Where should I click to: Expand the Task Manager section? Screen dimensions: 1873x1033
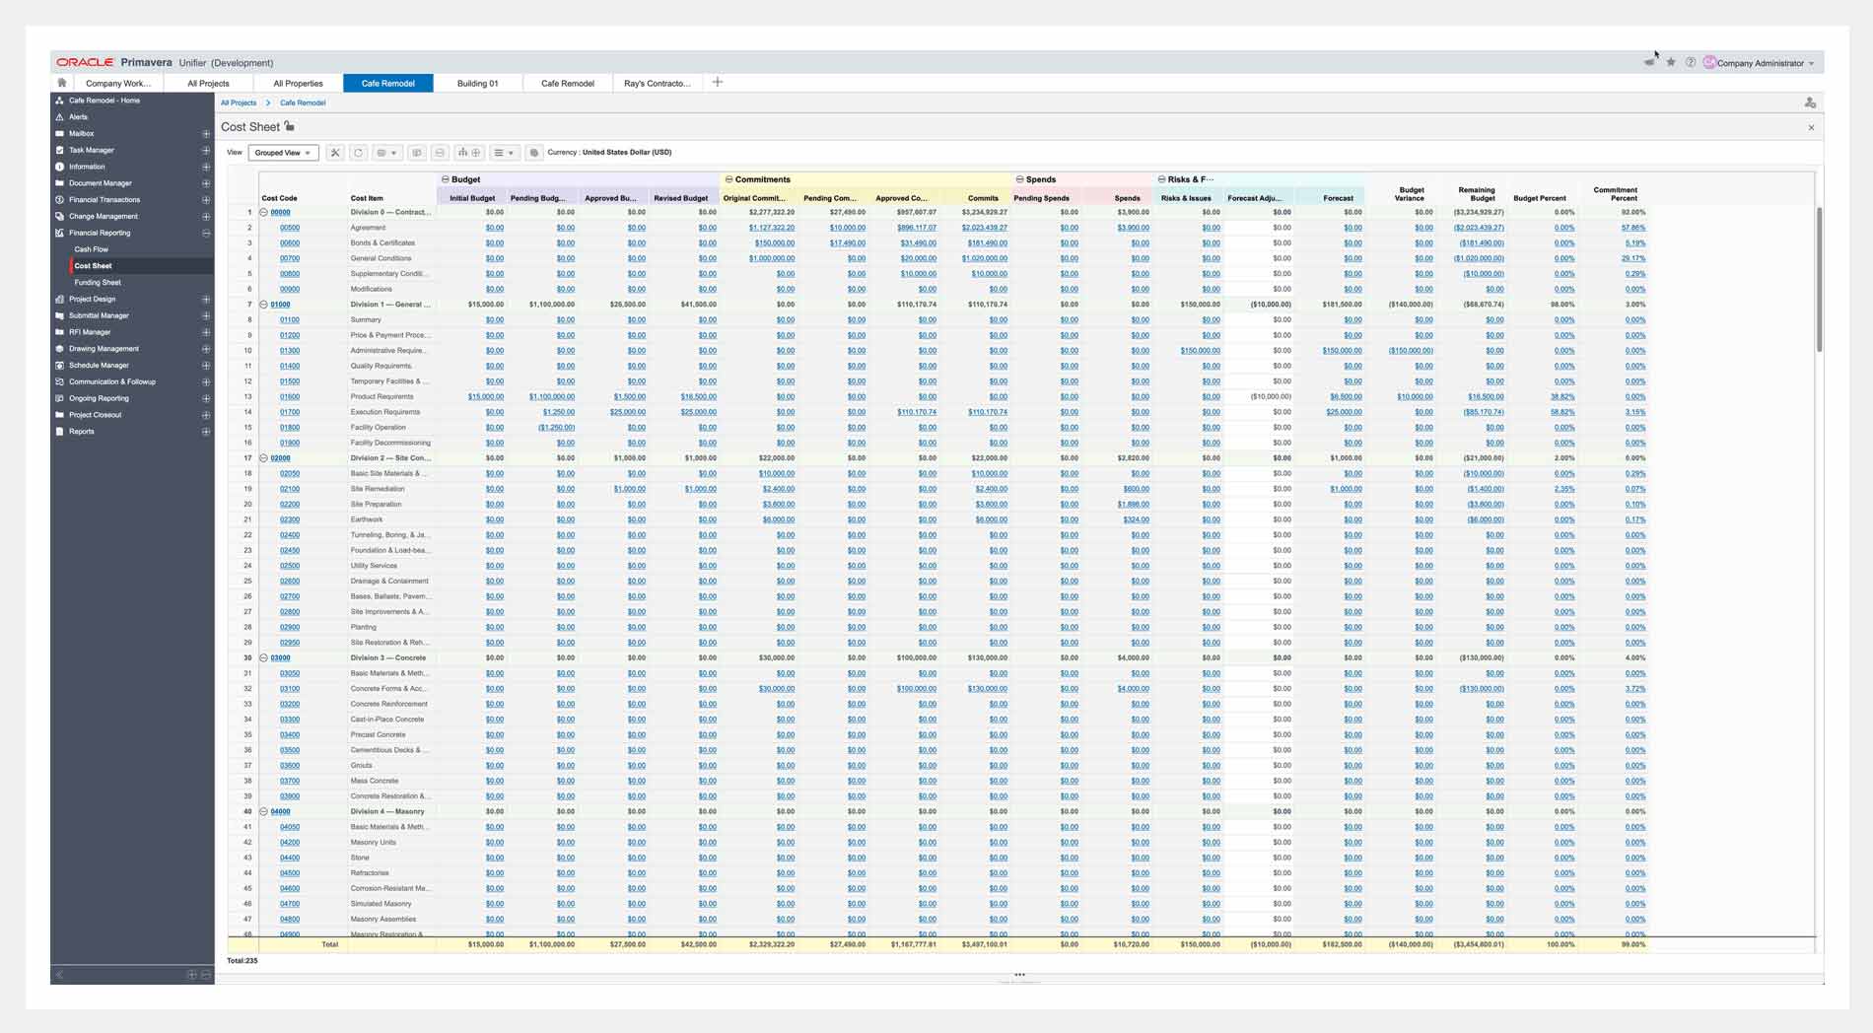click(205, 150)
